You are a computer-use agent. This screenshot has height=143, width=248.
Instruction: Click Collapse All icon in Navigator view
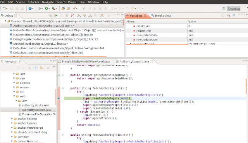pyautogui.click(x=36, y=68)
